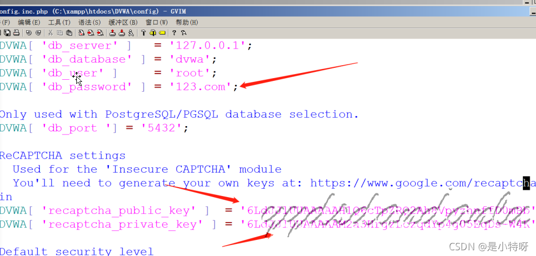536x256 pixels.
Task: Click the 'db_database' key text
Action: coord(87,59)
